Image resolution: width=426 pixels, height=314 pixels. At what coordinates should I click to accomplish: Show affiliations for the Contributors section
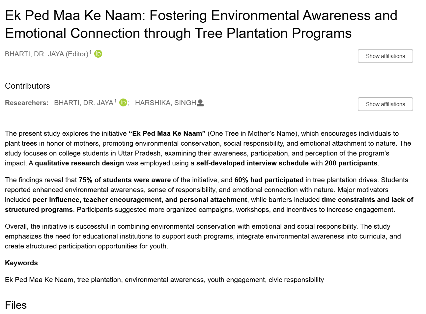coord(385,104)
